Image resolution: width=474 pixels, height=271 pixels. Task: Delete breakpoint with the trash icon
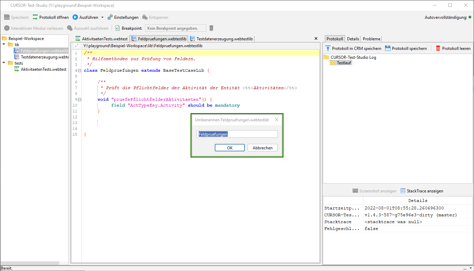pyautogui.click(x=211, y=28)
